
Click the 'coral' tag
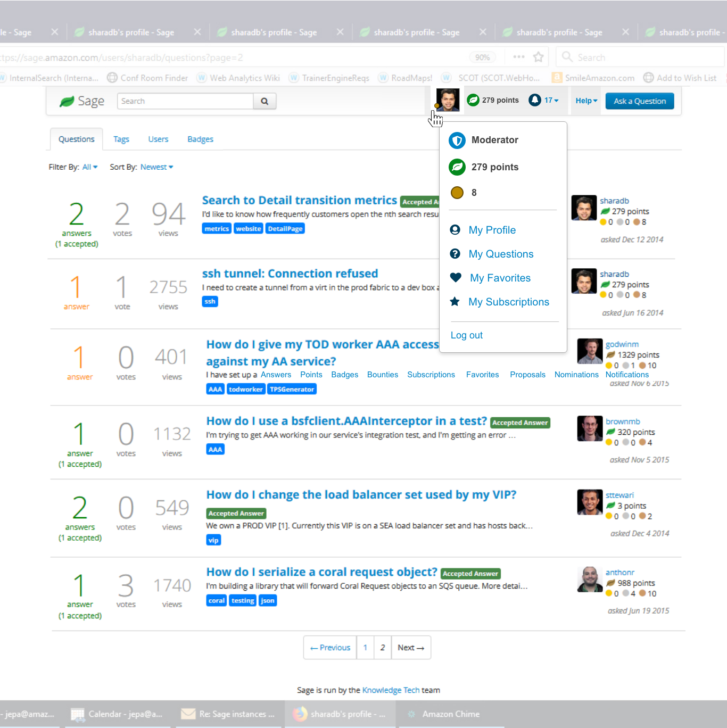coord(217,601)
